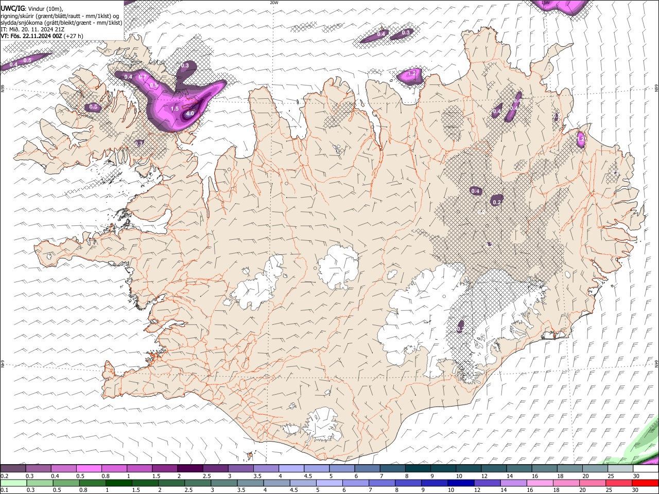Click the 0.9 value label on the map

tap(153, 85)
